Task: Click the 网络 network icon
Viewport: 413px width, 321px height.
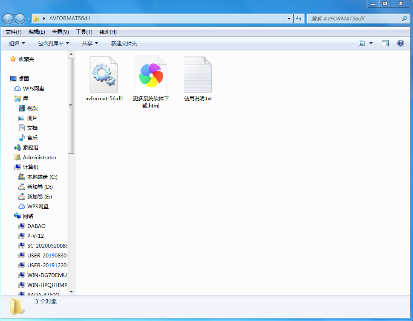Action: 17,216
